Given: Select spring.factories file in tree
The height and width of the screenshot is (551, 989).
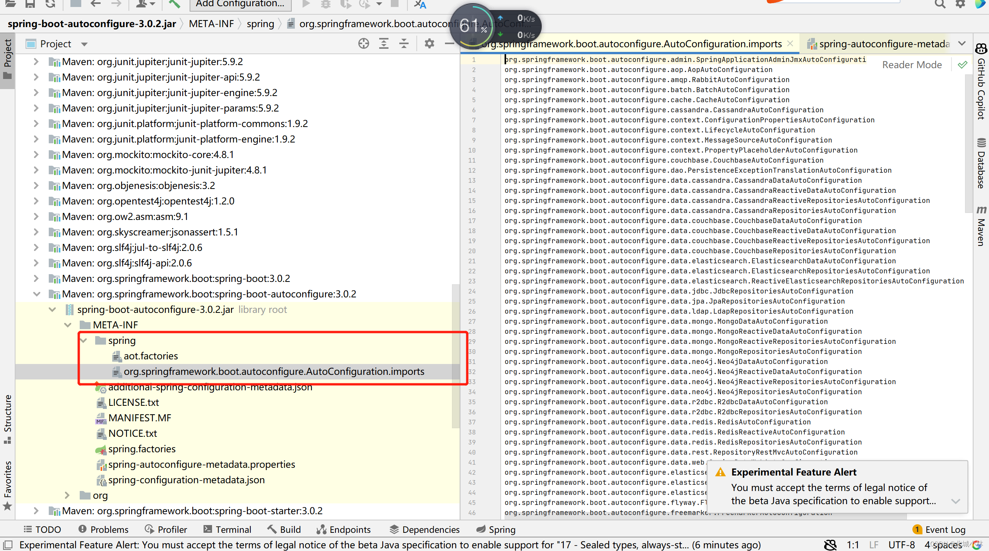Looking at the screenshot, I should point(142,449).
